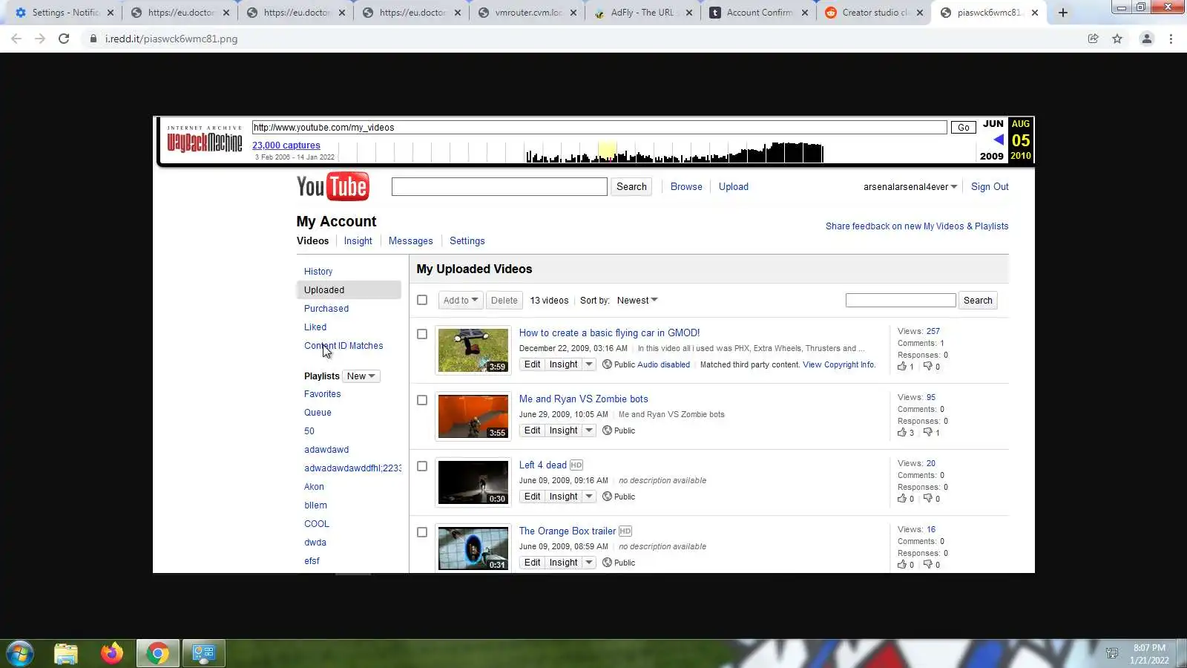Open the Left 4 dead video thumbnail

[473, 482]
